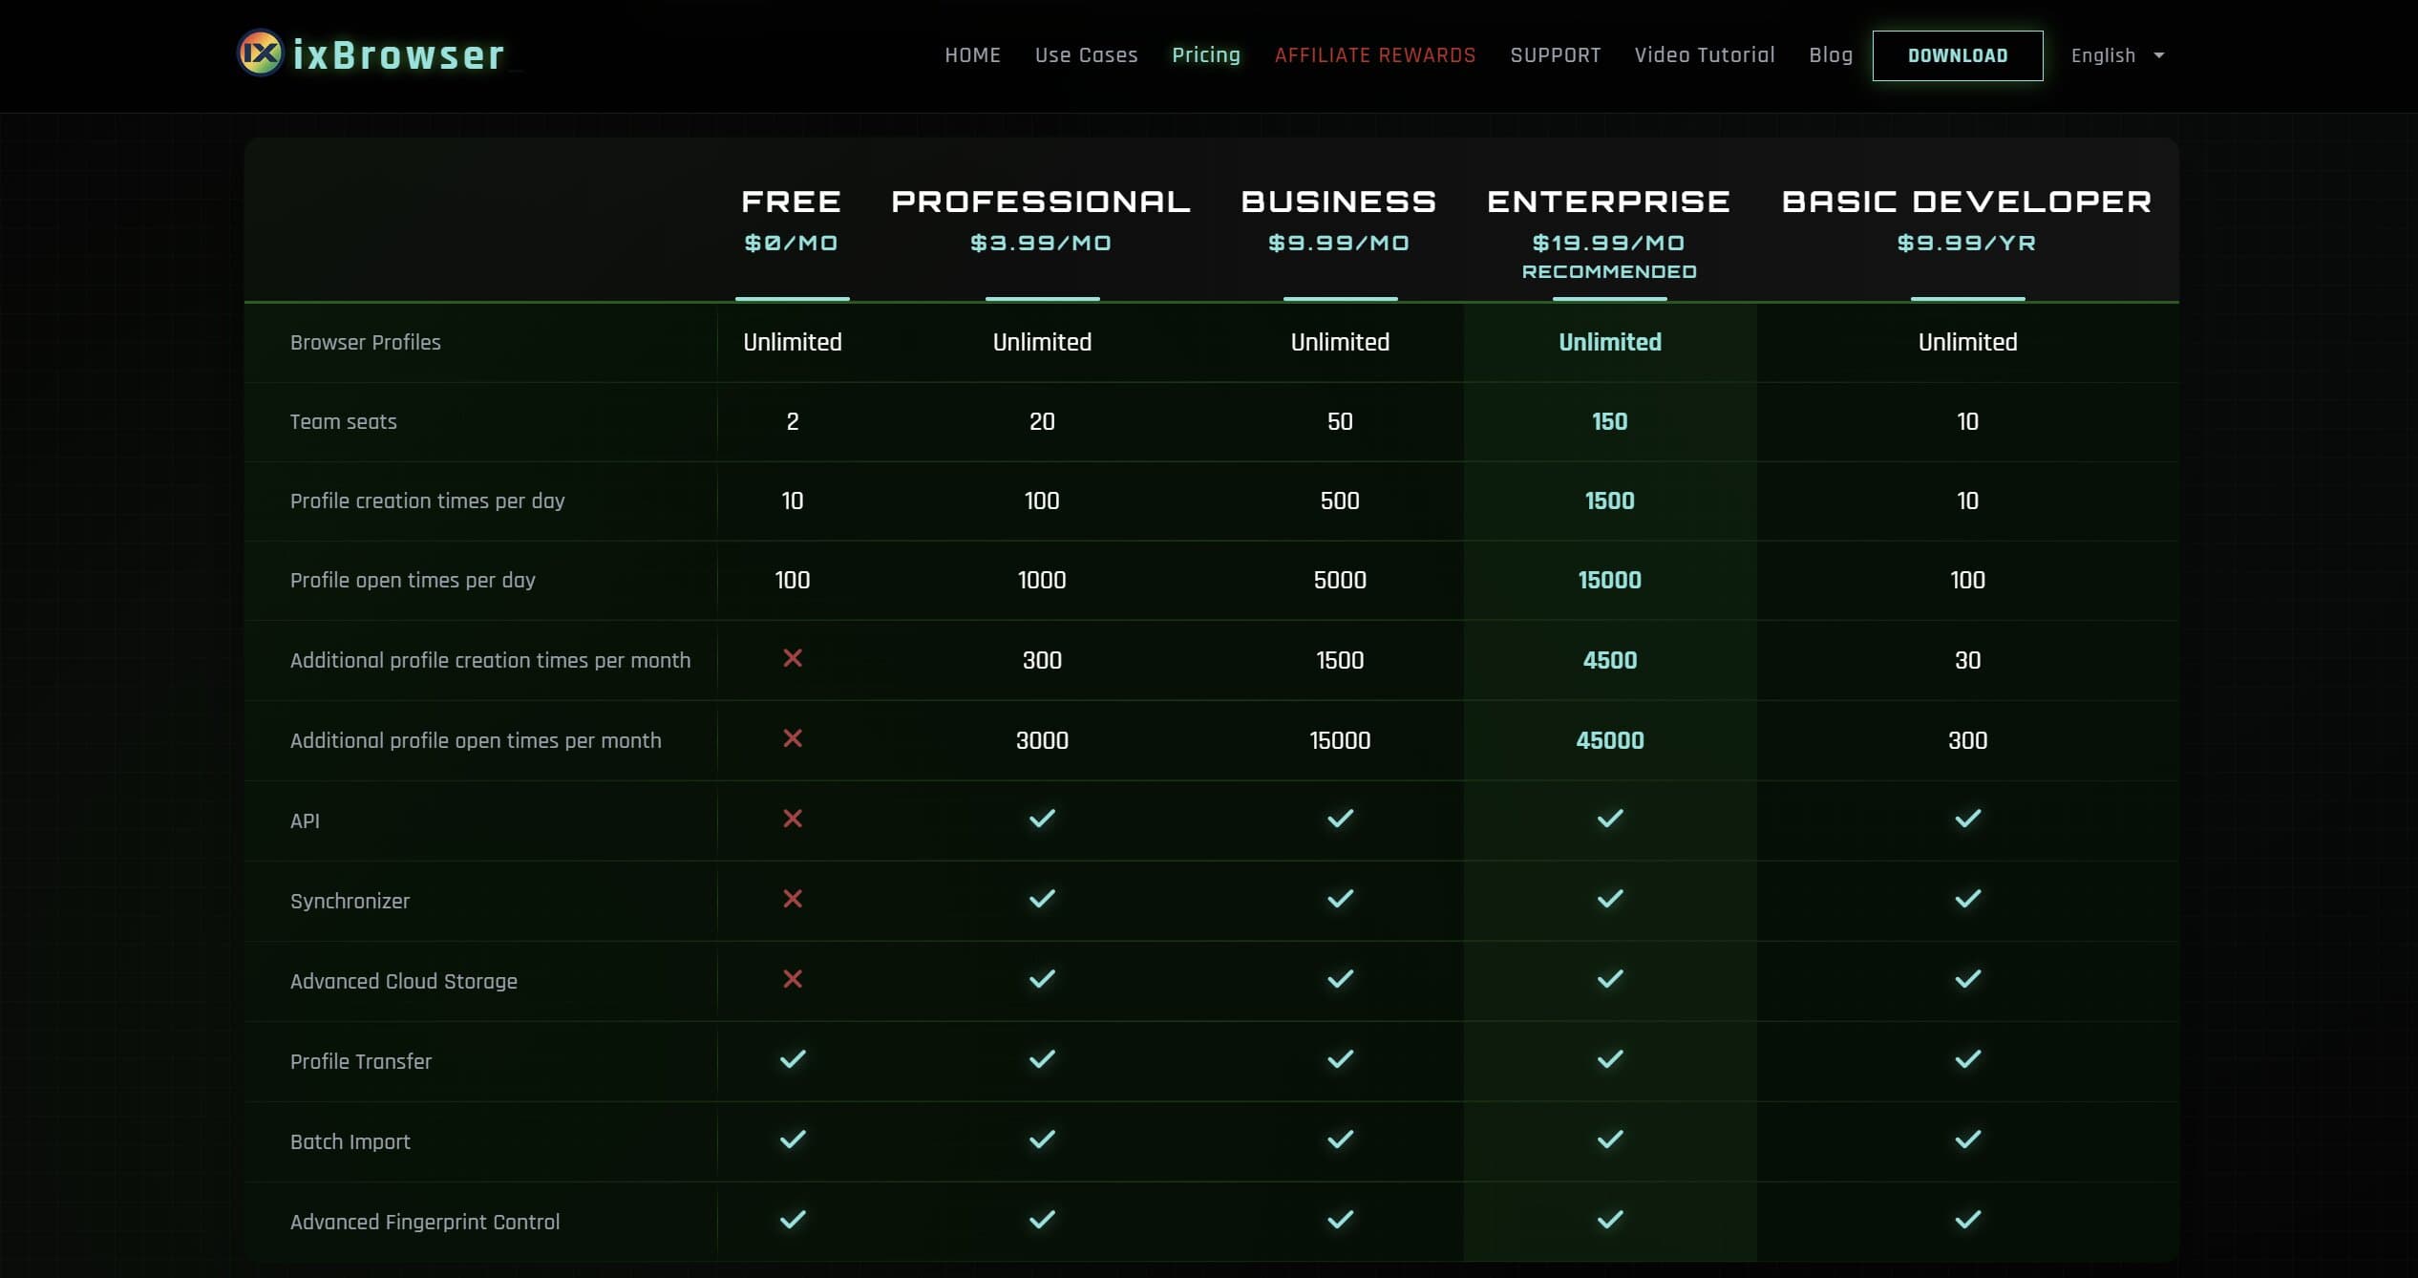Select the ENTERPRISE plan header
The width and height of the screenshot is (2418, 1278).
(1609, 202)
